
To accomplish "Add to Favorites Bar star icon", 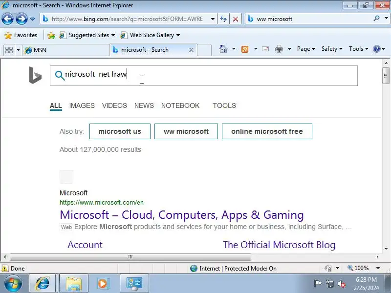I will point(51,35).
